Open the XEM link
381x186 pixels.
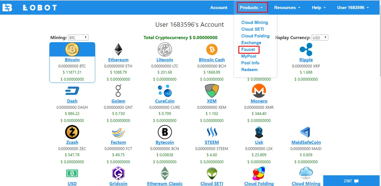click(x=212, y=101)
